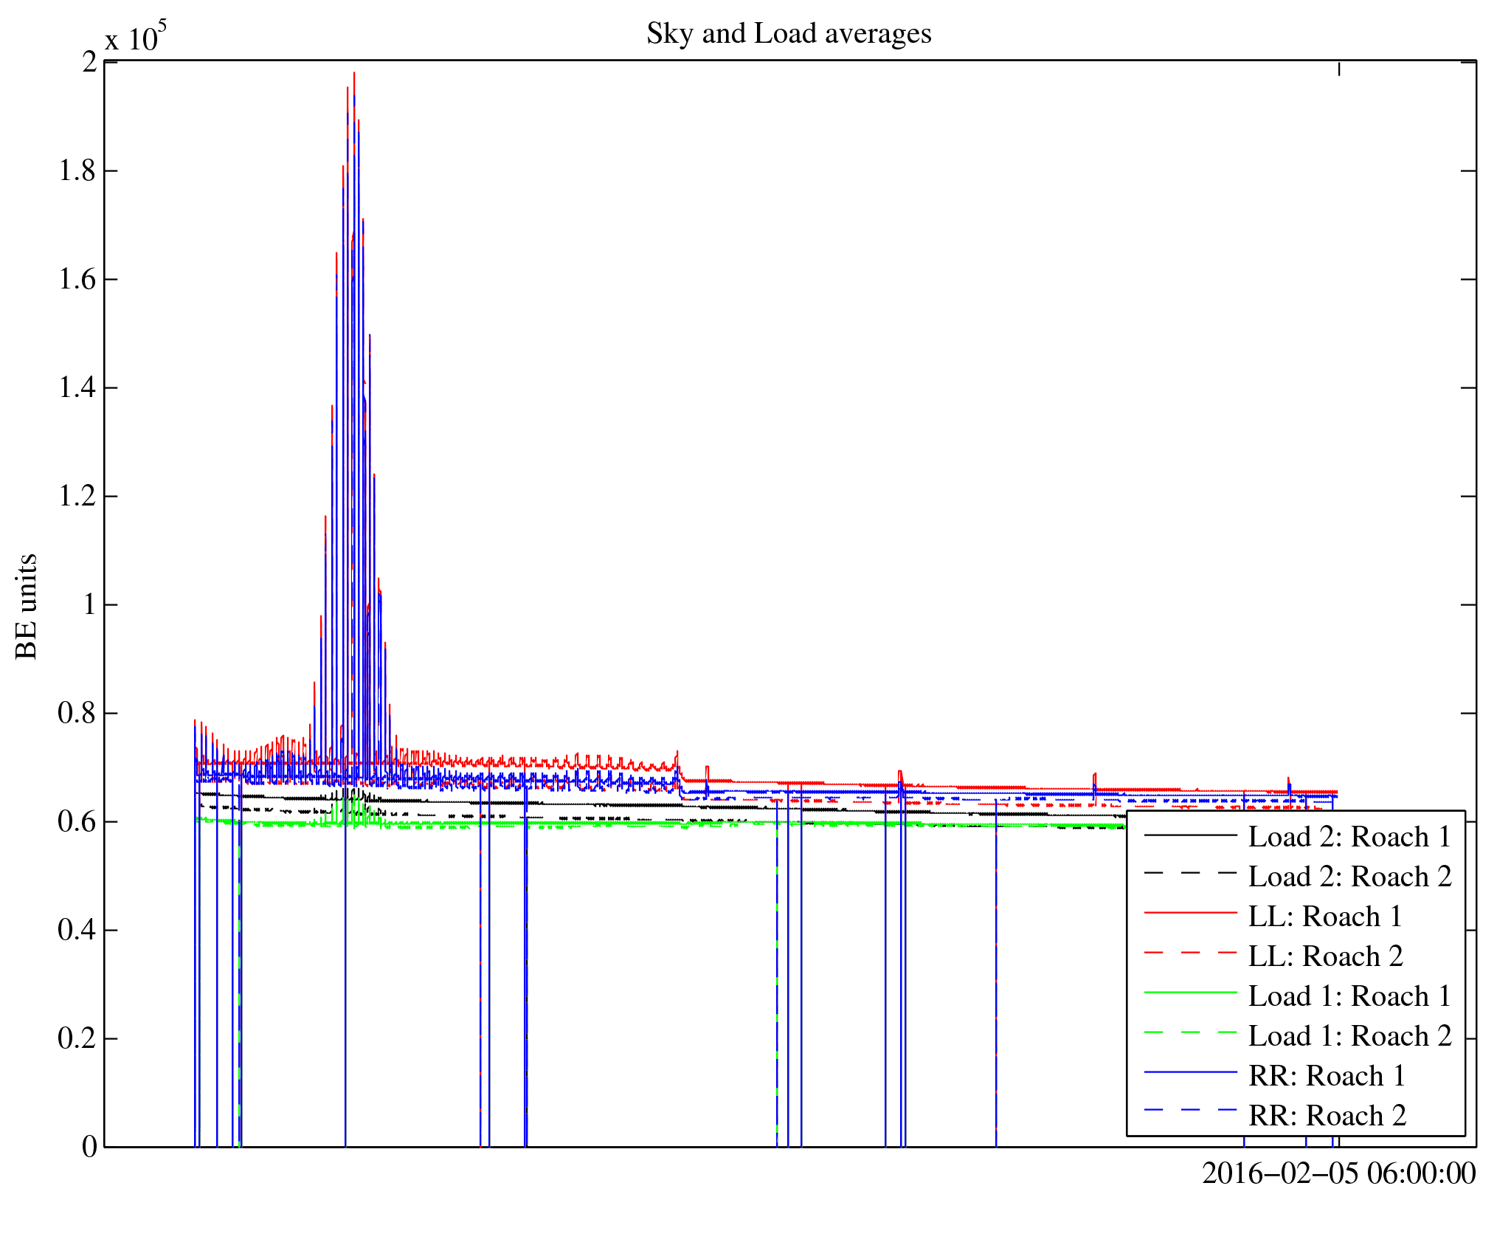
Task: Click the solid black legend line sample
Action: (x=1190, y=835)
